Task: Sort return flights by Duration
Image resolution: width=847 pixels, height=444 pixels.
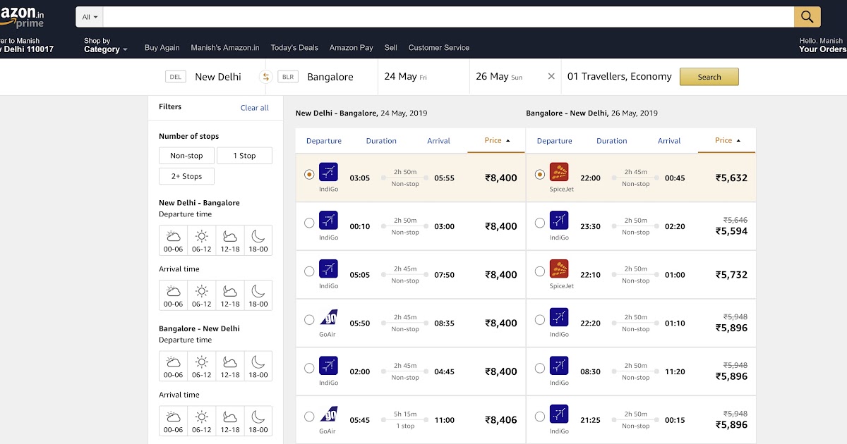Action: point(612,141)
